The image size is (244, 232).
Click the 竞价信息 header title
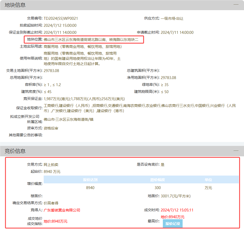click(x=15, y=151)
